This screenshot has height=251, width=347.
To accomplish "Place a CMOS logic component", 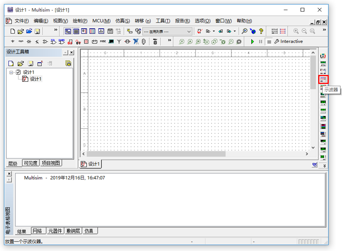I will [x=62, y=41].
